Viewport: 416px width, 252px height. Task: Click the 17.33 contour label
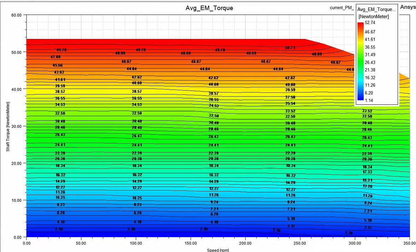(367, 172)
